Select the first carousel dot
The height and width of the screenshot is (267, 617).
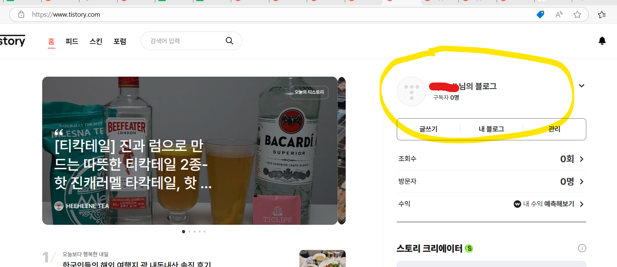[184, 231]
